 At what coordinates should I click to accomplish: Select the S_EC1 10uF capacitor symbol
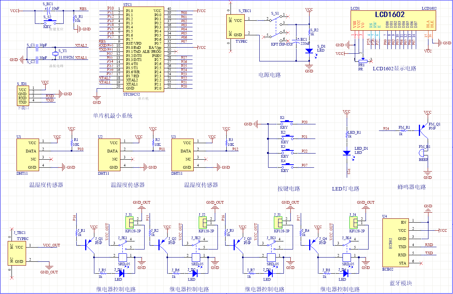[49, 11]
